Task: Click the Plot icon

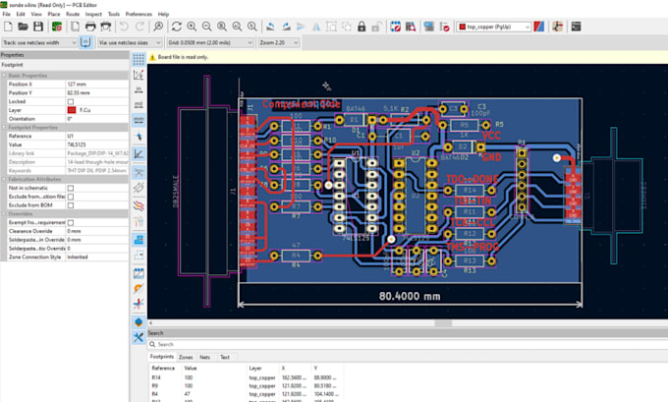Action: (x=106, y=27)
